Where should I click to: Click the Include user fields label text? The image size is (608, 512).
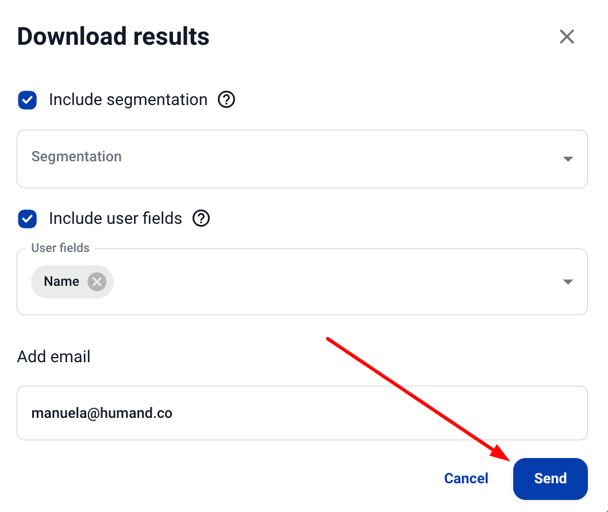[x=116, y=219]
